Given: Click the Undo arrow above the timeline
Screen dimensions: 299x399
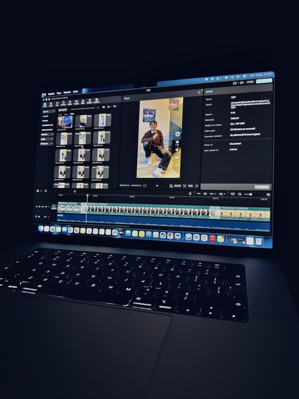Looking at the screenshot, I should click(x=46, y=190).
